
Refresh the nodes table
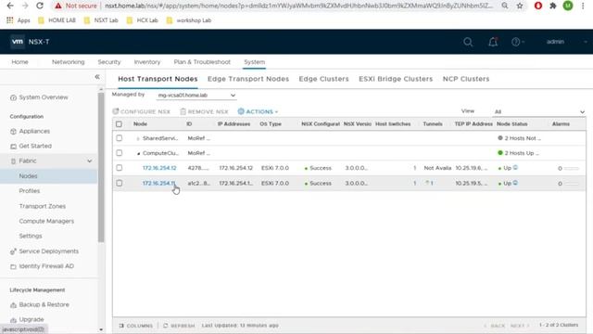coord(179,326)
